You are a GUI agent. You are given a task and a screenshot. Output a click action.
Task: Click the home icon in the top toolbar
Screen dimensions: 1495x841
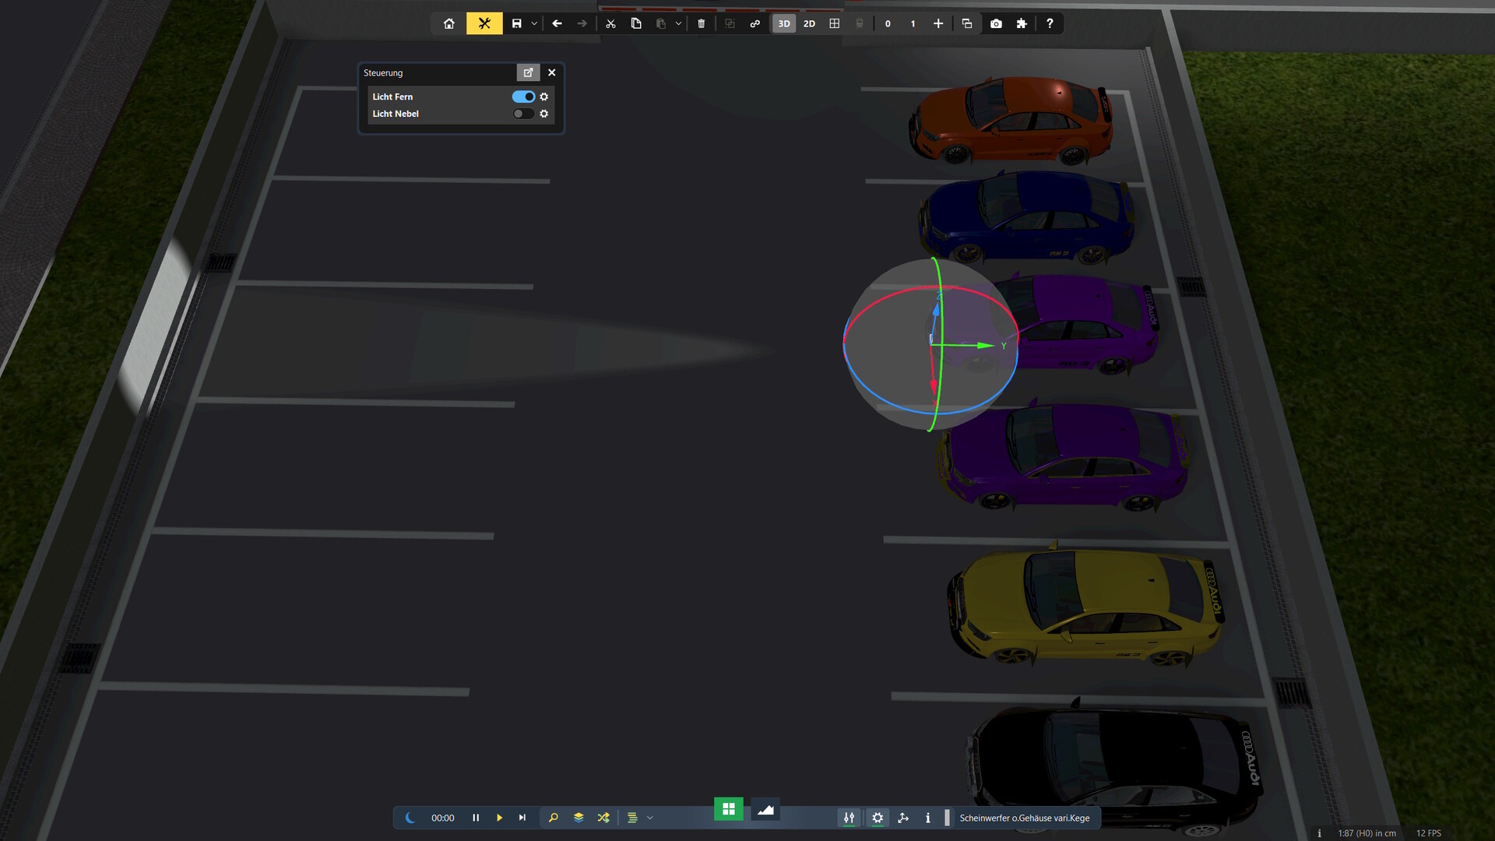449,23
